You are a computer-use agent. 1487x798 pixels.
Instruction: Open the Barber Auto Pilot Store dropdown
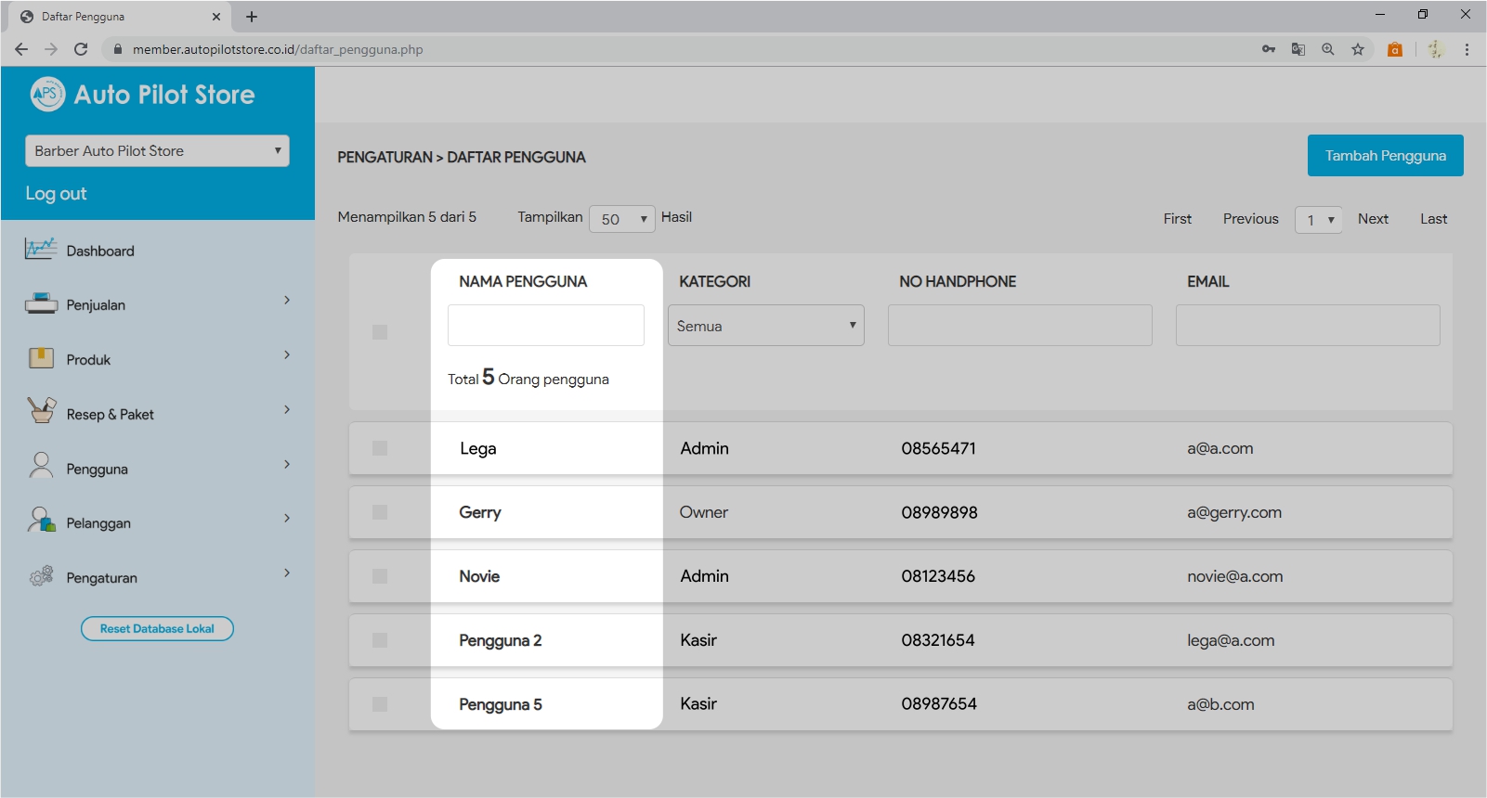coord(157,151)
